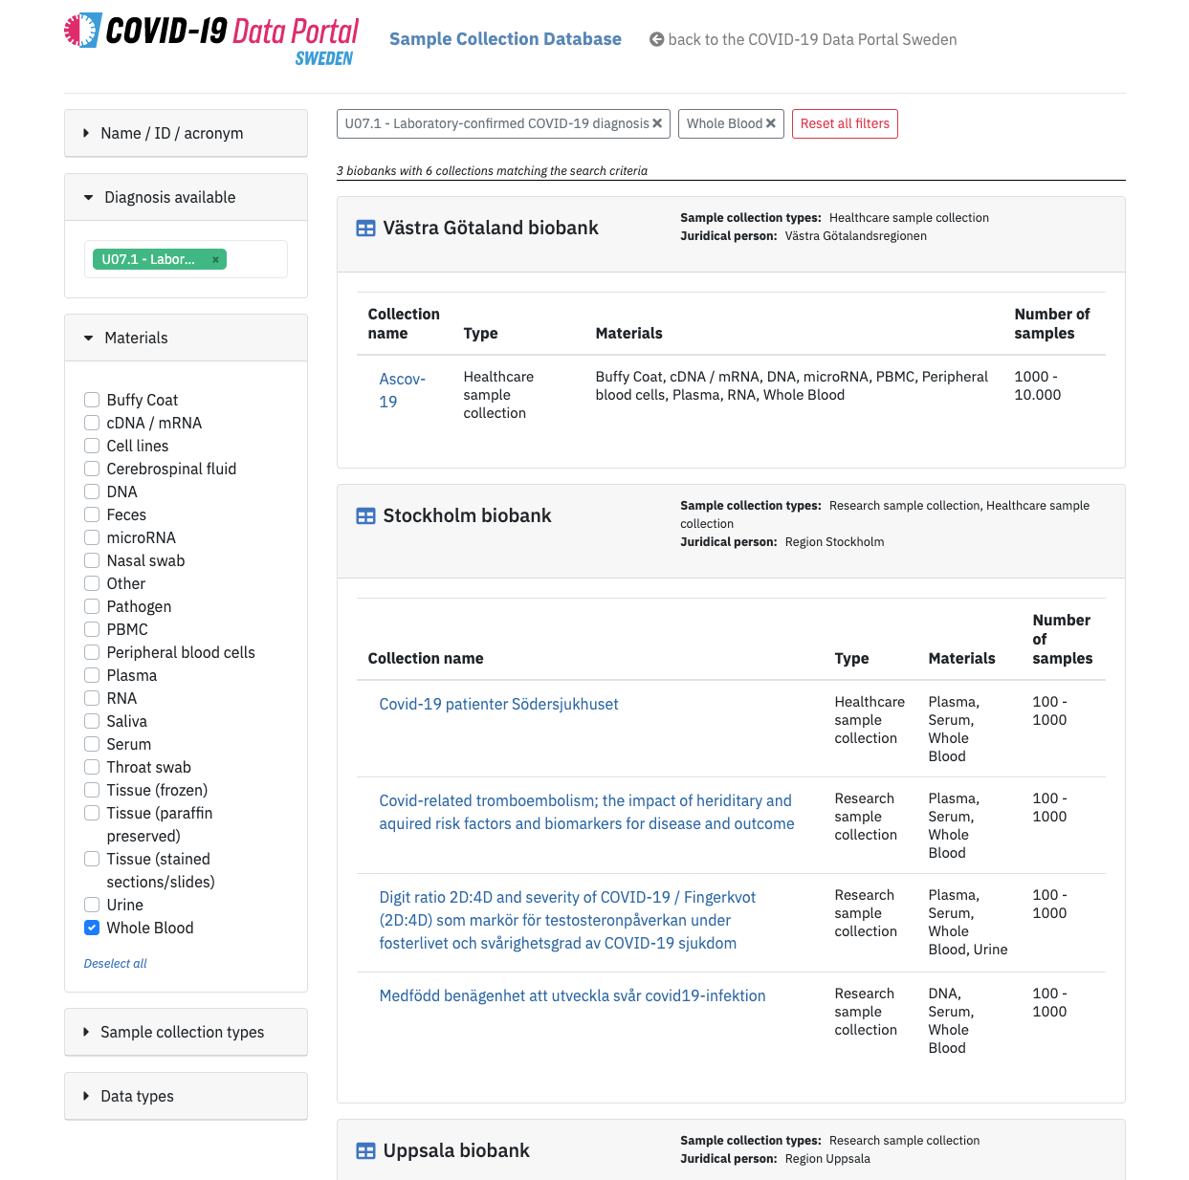
Task: Remove the U07.1 diagnosis filter chip via its X
Action: 657,123
